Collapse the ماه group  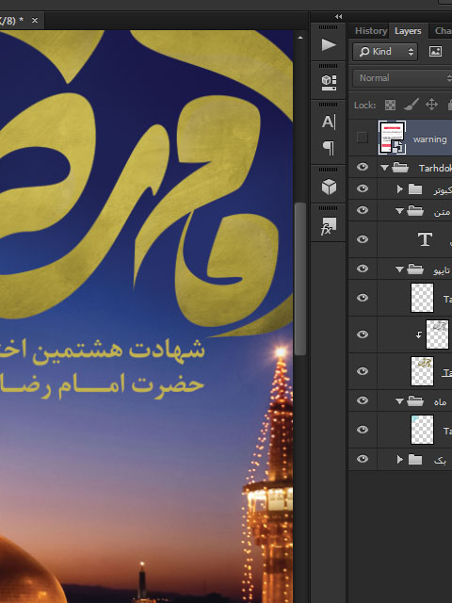coord(399,401)
